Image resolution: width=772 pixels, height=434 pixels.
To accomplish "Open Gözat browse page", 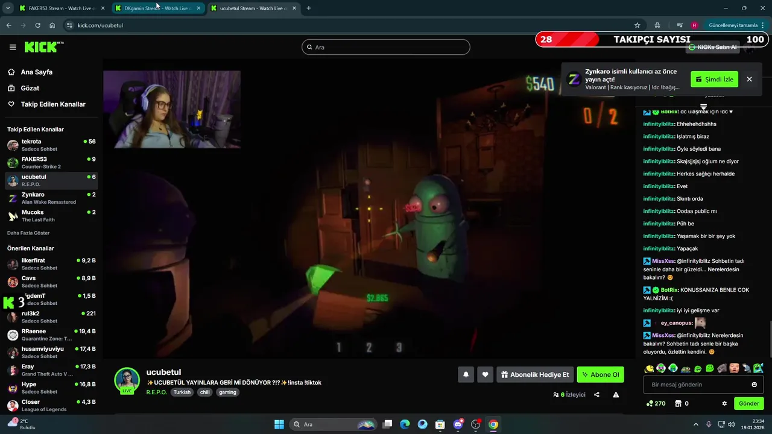I will 30,88.
